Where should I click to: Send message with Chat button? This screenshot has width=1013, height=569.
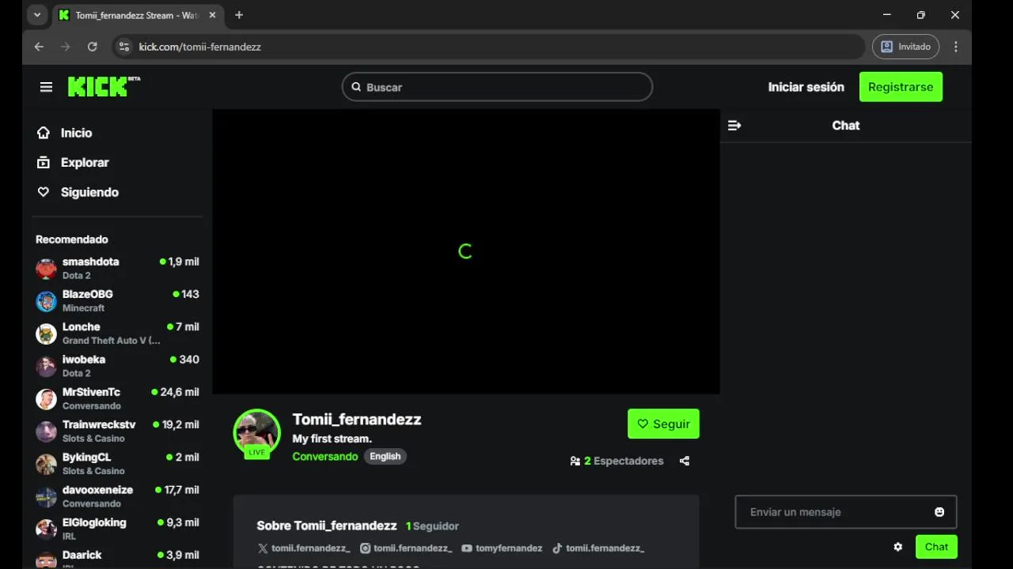coord(936,547)
